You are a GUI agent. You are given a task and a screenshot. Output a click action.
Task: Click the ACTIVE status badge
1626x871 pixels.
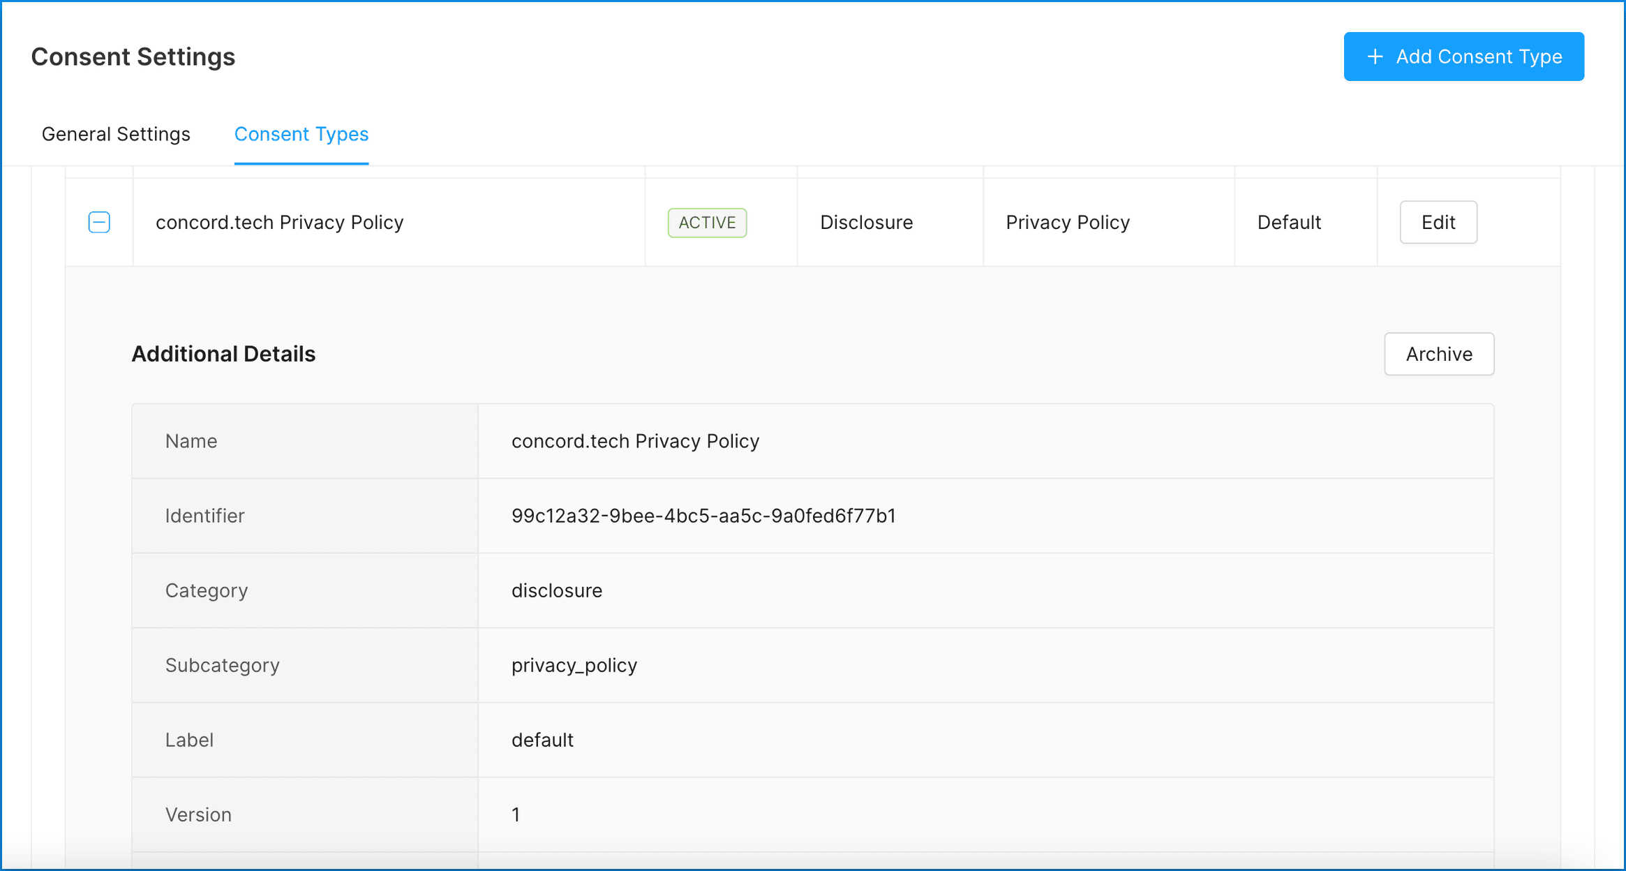click(x=707, y=223)
